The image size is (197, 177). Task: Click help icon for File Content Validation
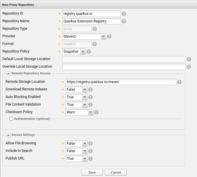[x=90, y=105]
